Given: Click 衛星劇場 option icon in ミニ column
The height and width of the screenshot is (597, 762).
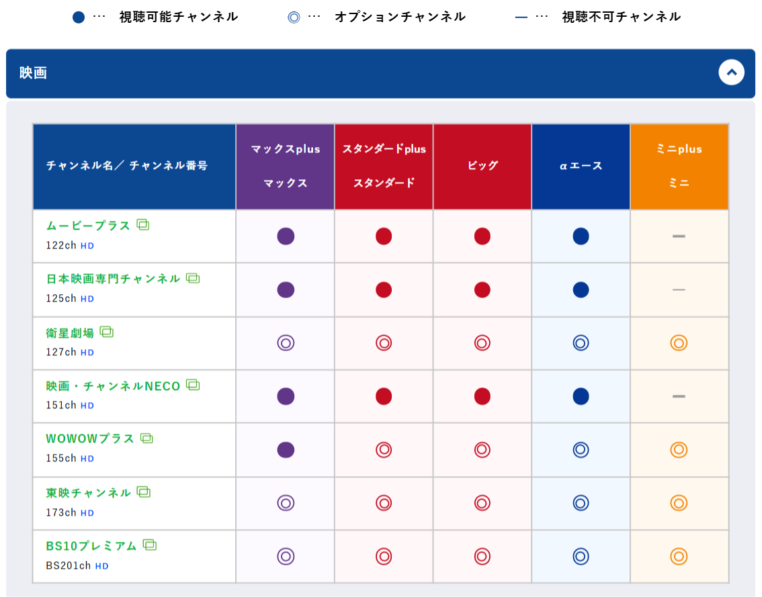Looking at the screenshot, I should 679,343.
